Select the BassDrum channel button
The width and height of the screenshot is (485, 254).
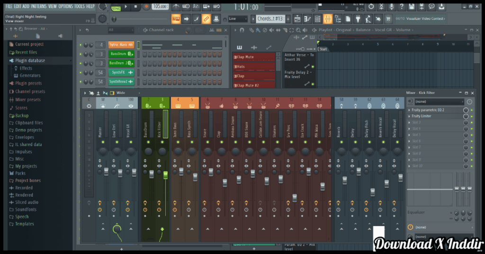coord(121,54)
